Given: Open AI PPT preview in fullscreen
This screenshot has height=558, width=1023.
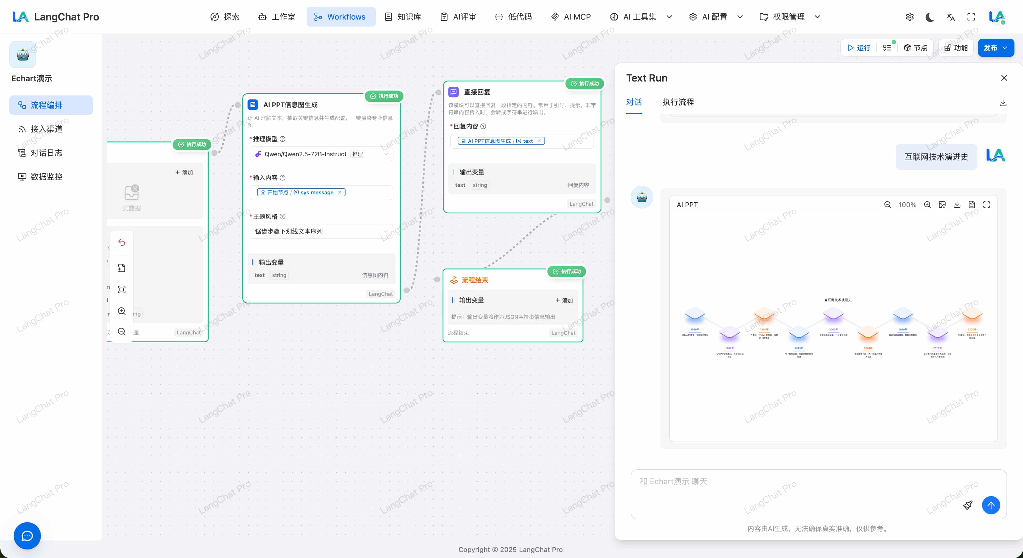Looking at the screenshot, I should tap(987, 205).
